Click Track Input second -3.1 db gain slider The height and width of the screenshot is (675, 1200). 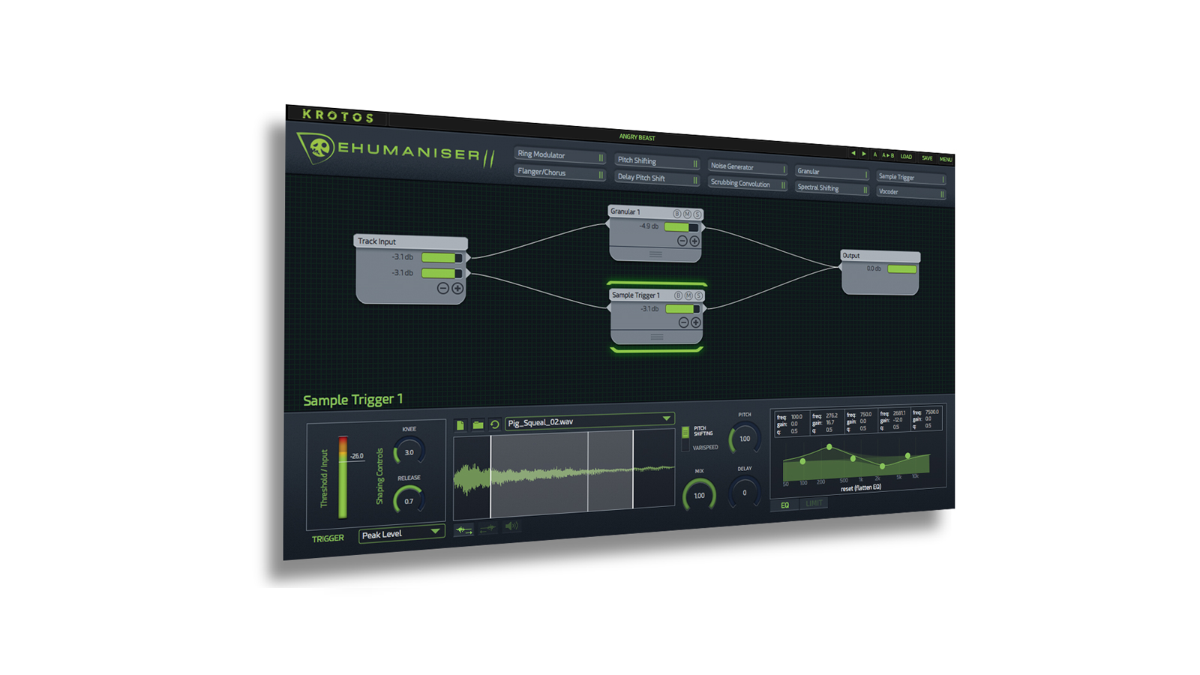pos(442,273)
